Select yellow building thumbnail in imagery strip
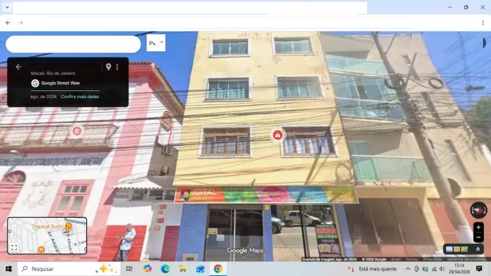The width and height of the screenshot is (491, 276). 457,249
